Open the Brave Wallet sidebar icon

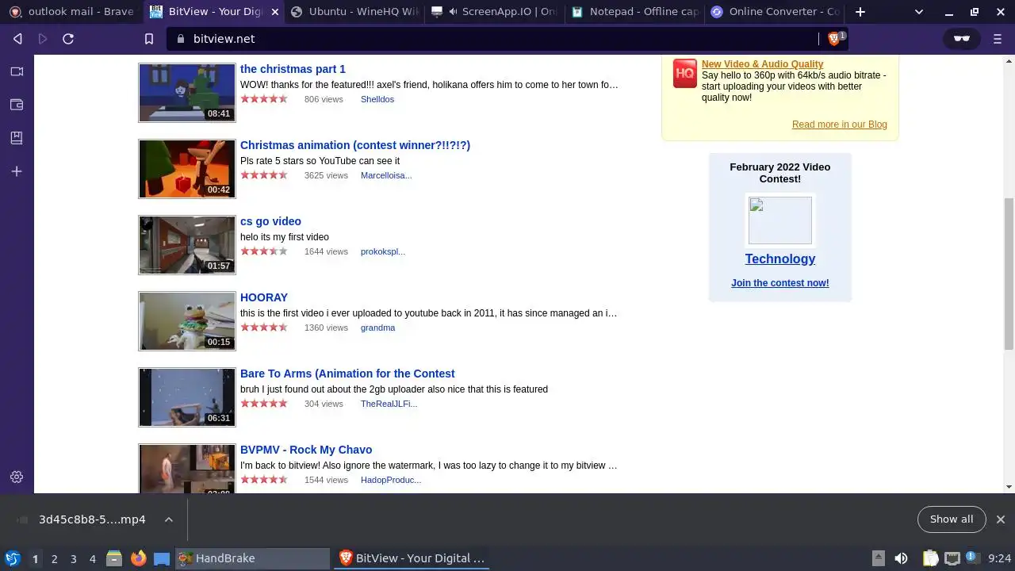click(17, 105)
